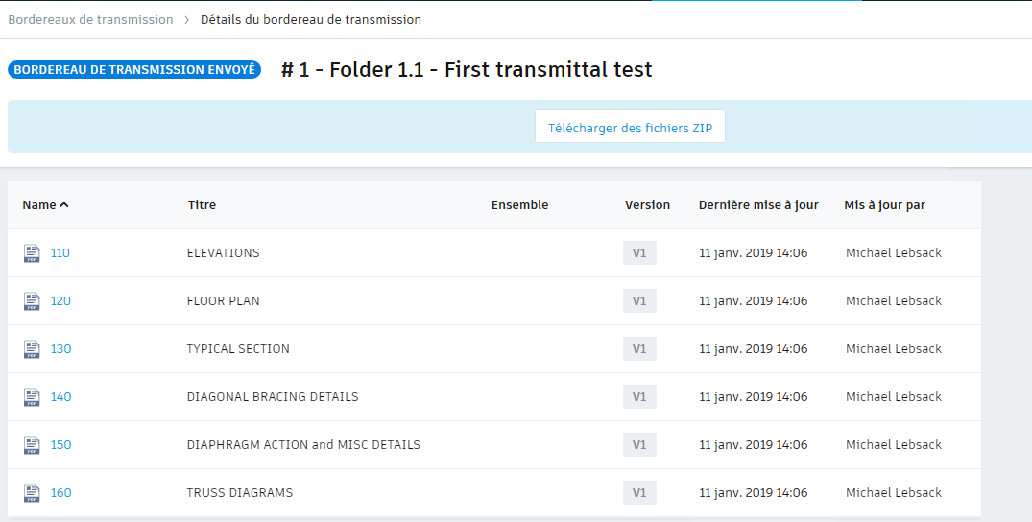Click Télécharger des fichiers ZIP button
This screenshot has width=1032, height=522.
[x=630, y=128]
